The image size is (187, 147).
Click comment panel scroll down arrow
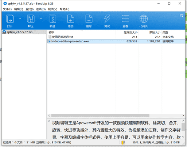(183, 137)
